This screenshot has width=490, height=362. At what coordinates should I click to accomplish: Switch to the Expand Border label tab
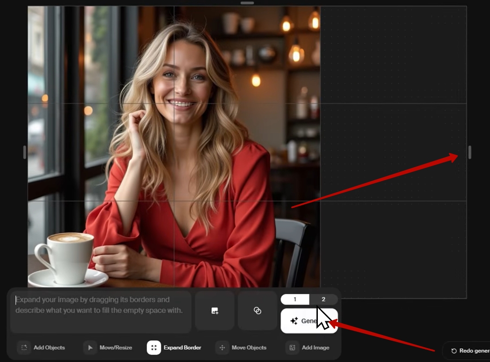pos(182,348)
